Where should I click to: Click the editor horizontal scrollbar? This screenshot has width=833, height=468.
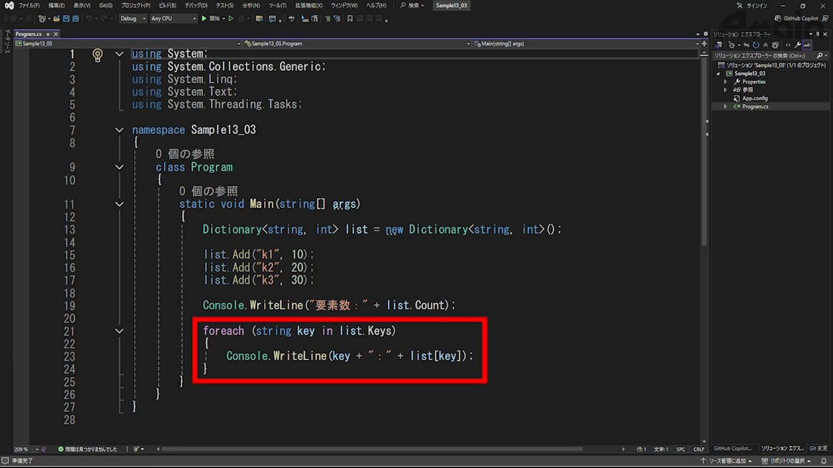[x=371, y=449]
